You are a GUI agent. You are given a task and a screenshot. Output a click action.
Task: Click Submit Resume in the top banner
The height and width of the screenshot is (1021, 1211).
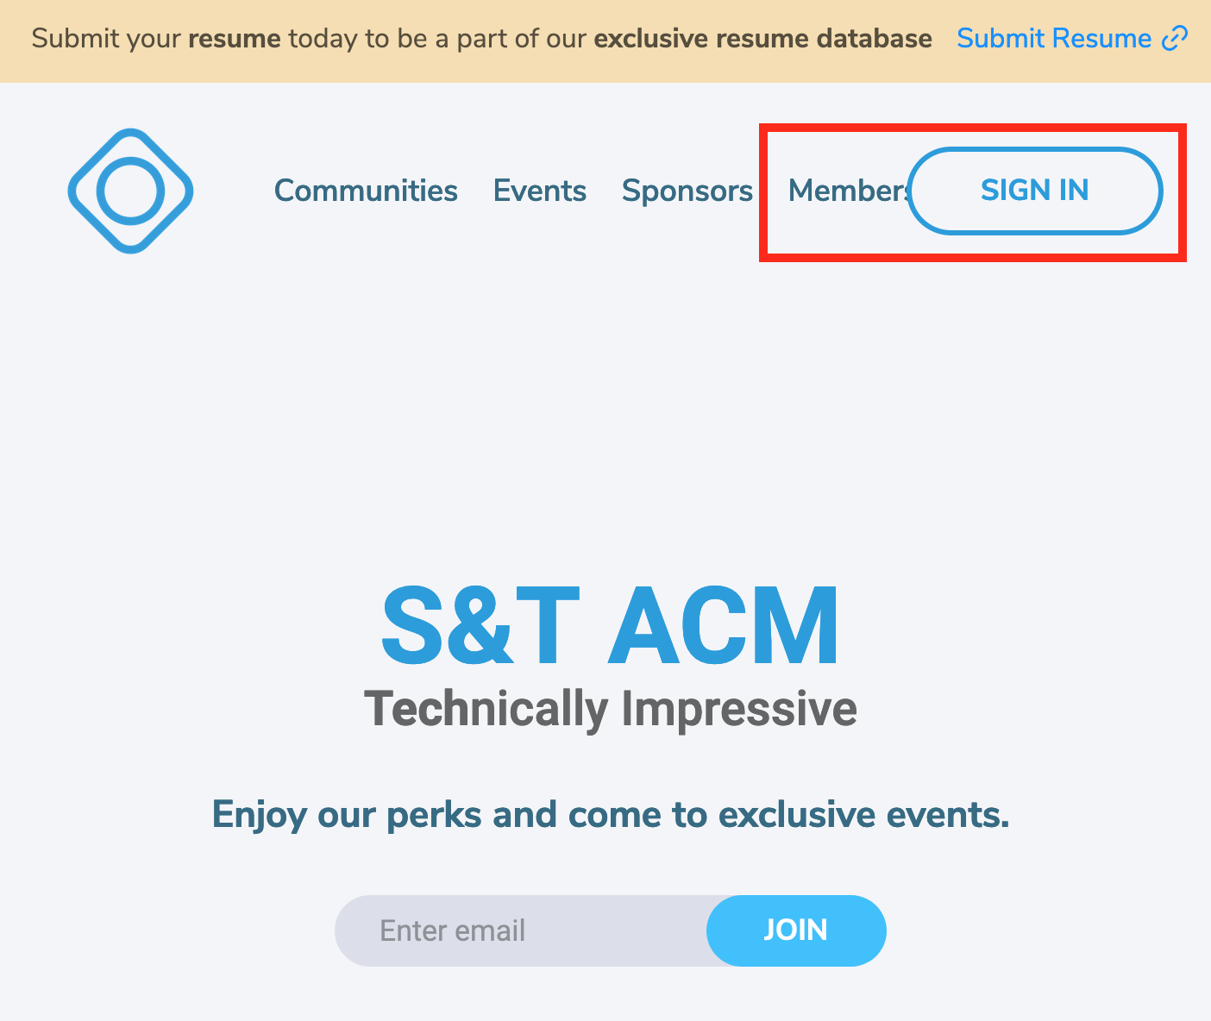coord(1054,38)
